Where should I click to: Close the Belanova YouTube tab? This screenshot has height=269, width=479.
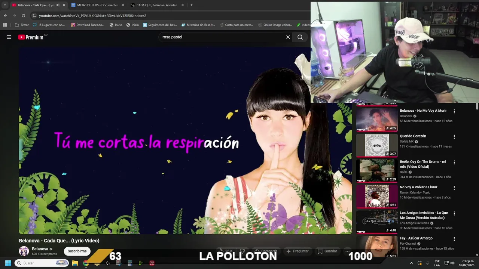(x=64, y=5)
